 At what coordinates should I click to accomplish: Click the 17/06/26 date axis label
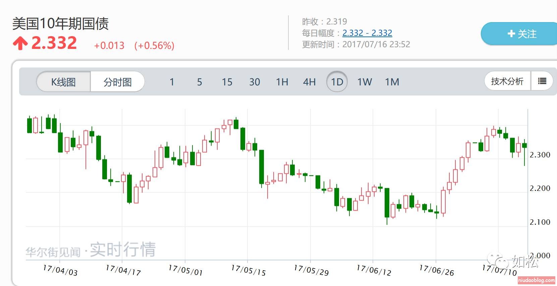click(x=437, y=270)
